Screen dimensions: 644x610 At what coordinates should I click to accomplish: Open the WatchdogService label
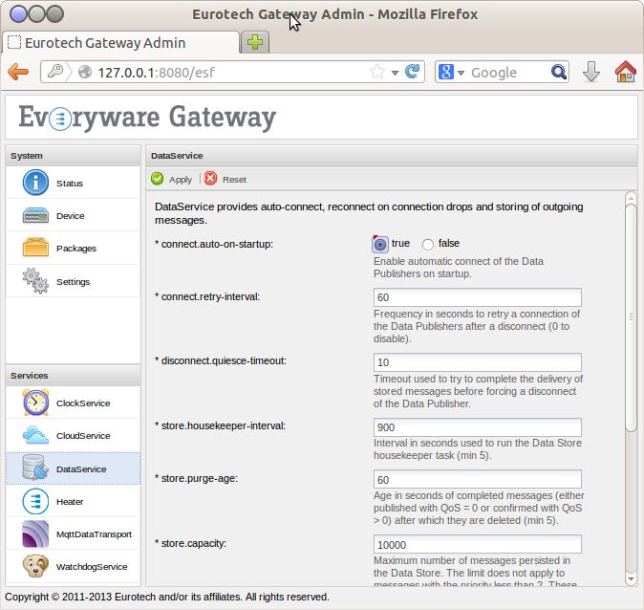[x=92, y=566]
